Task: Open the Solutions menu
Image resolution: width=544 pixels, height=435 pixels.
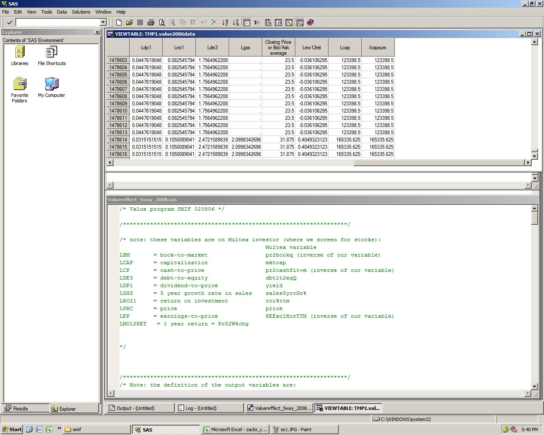Action: 81,12
